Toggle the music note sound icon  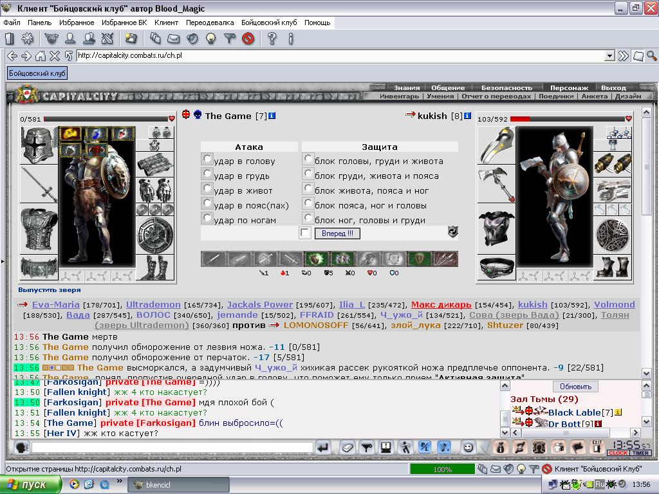pos(444,448)
